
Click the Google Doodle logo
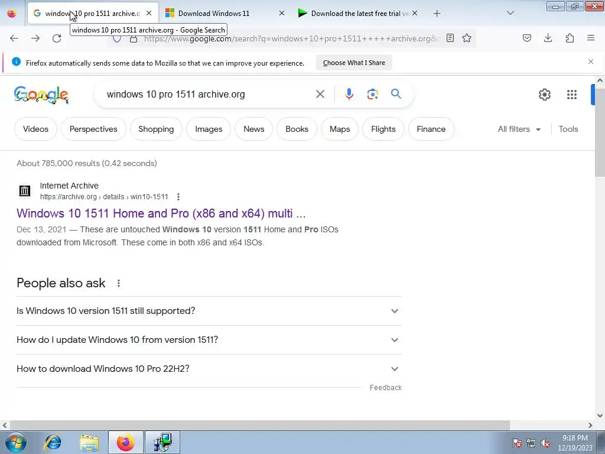coord(41,95)
